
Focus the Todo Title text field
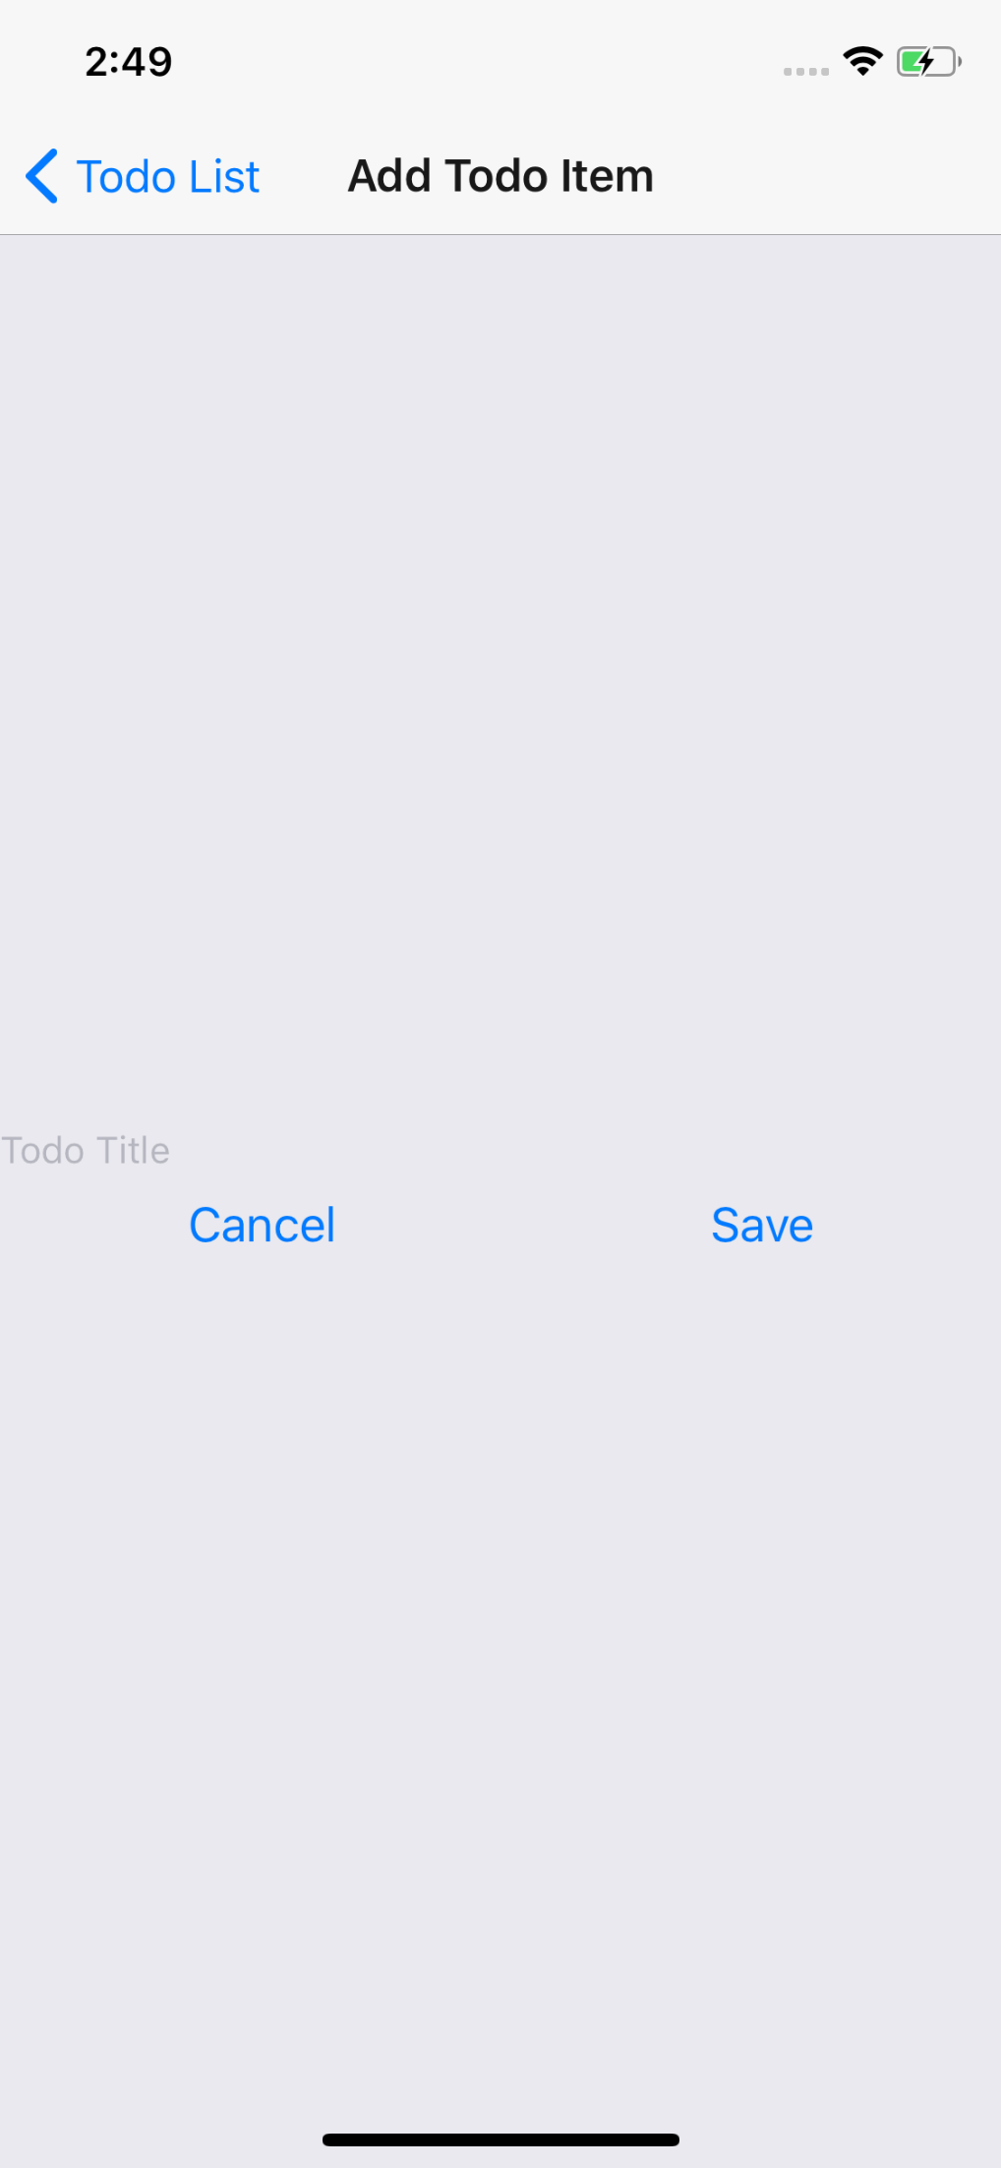500,1150
